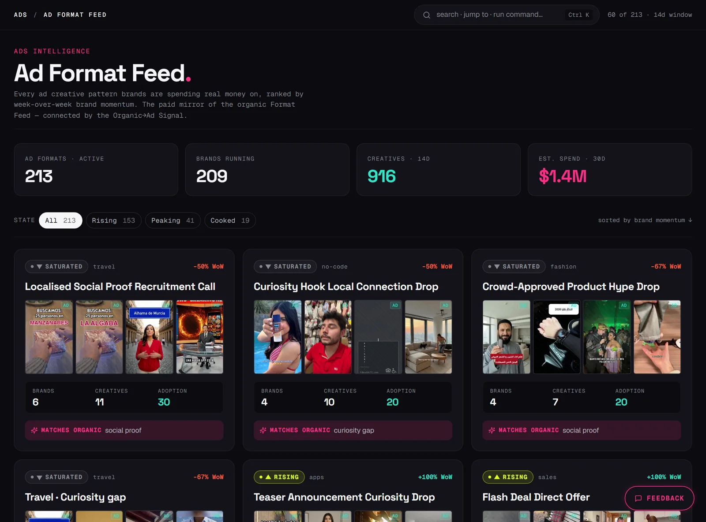706x522 pixels.
Task: Click sparkle icon in fashion card match bar
Action: (x=492, y=430)
